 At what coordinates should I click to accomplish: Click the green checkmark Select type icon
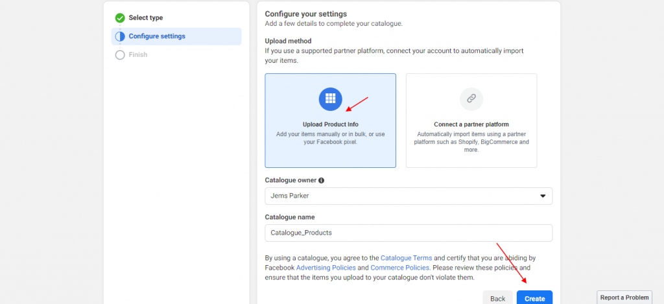point(120,18)
